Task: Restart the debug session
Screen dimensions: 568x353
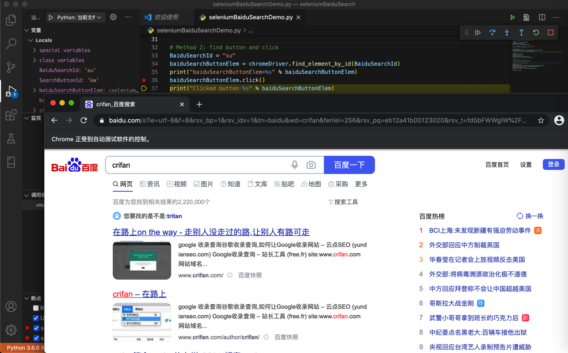Action: coord(536,33)
